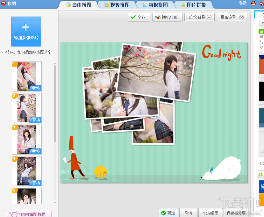
Task: Click the 取消 button
Action: 188,213
